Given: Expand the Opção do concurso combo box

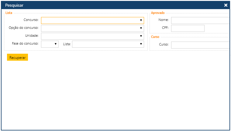Looking at the screenshot, I should point(141,28).
